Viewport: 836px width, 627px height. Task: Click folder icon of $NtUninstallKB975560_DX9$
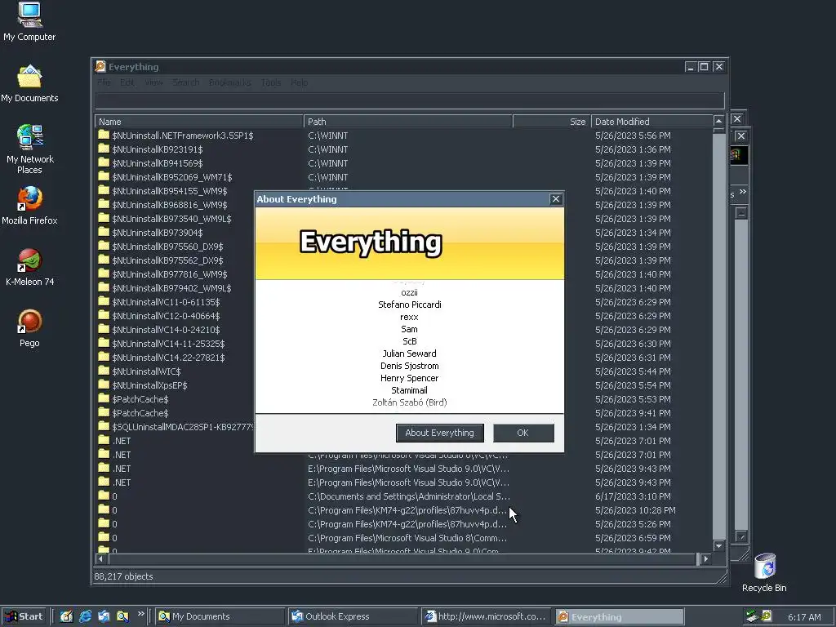104,246
